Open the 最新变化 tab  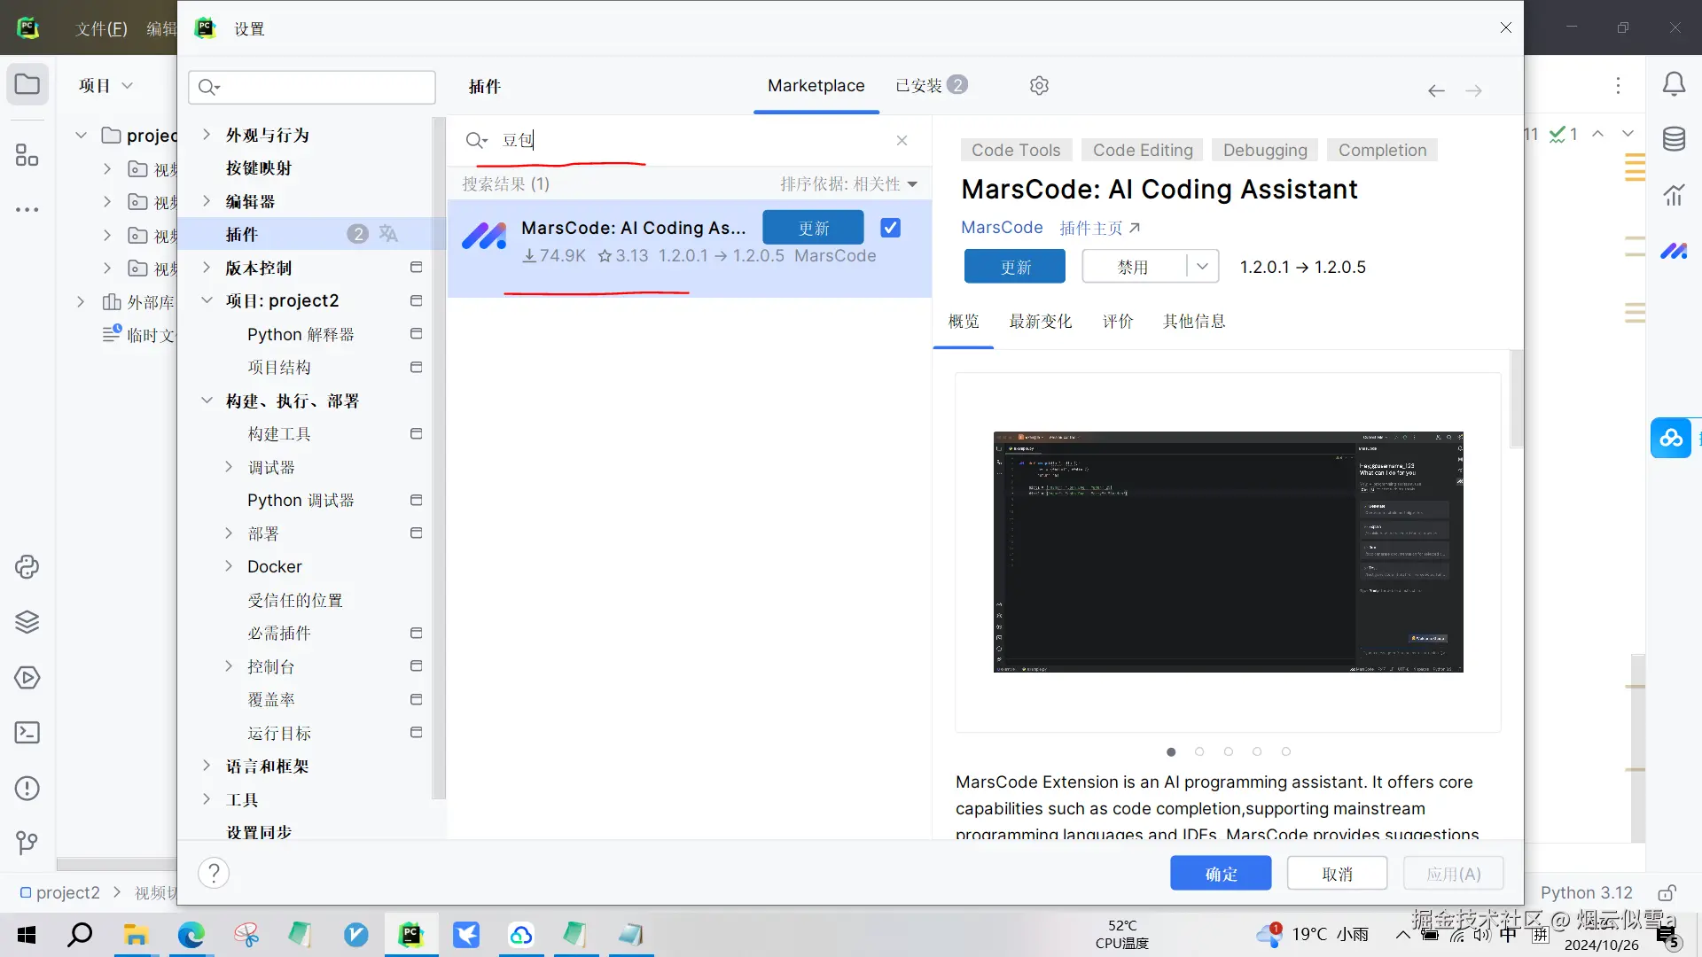1040,321
